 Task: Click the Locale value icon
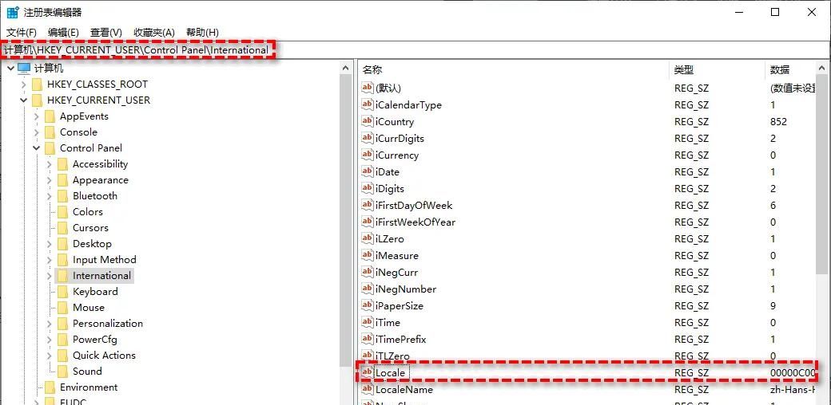(368, 372)
